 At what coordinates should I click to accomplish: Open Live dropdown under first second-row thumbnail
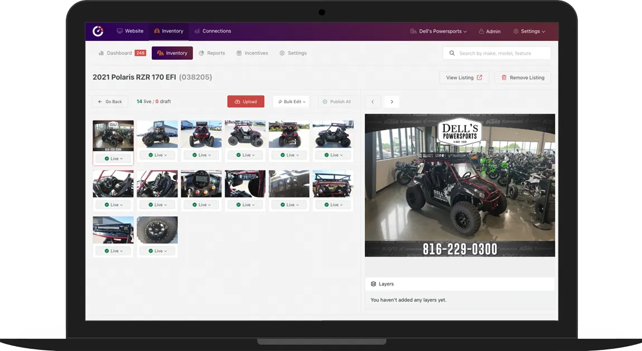pos(113,205)
